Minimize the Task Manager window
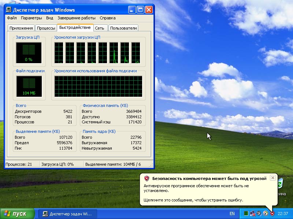 click(132, 10)
